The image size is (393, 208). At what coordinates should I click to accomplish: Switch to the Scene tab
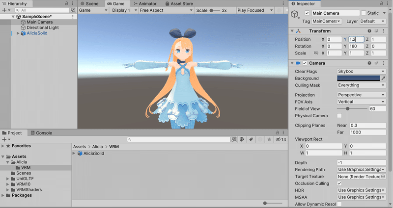click(90, 3)
